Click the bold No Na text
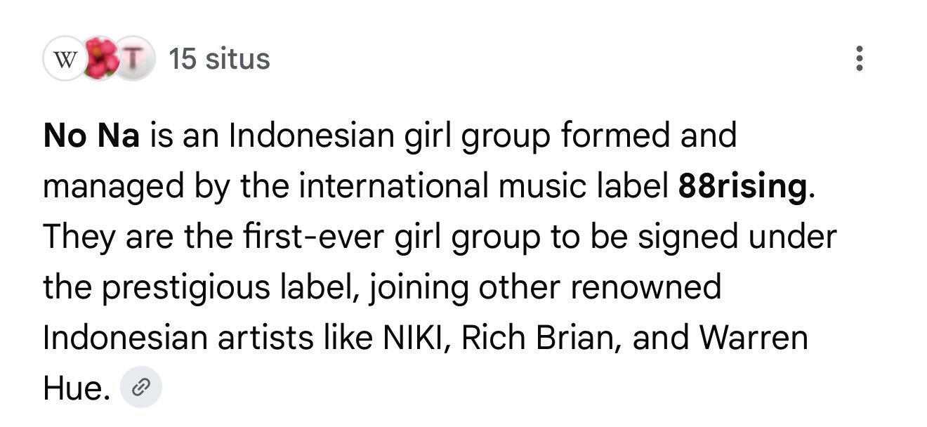This screenshot has width=927, height=427. coord(91,136)
